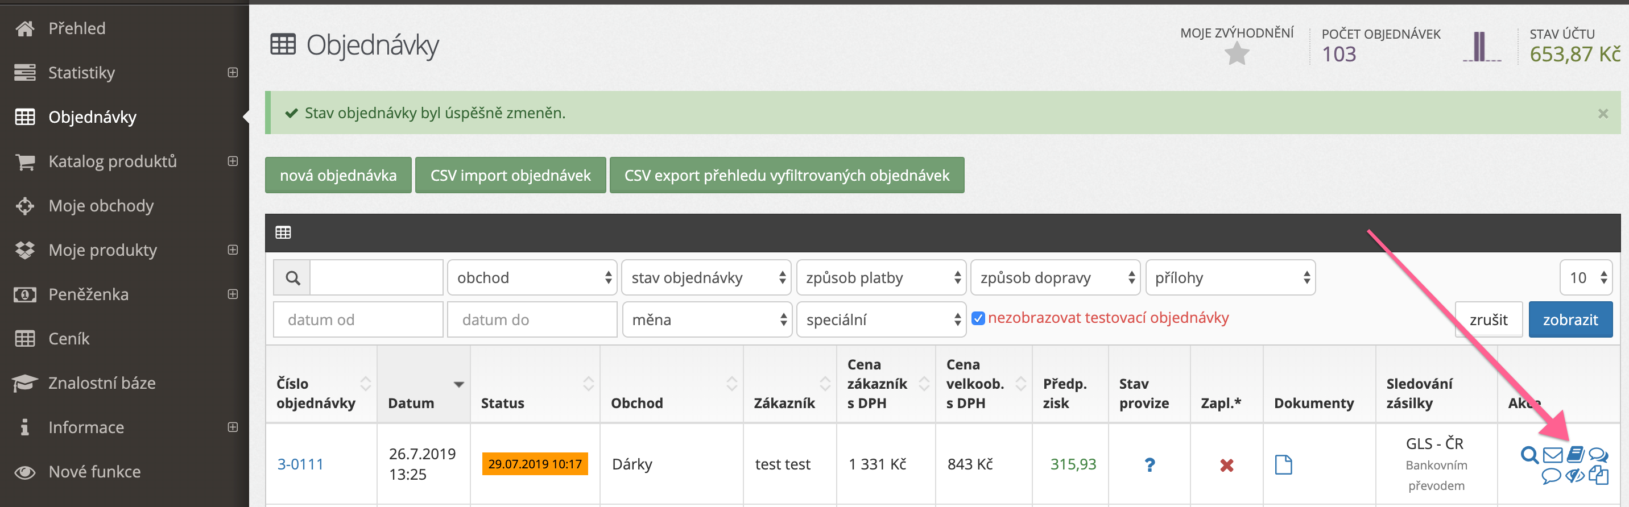Click the 'datum od' input field

[358, 320]
